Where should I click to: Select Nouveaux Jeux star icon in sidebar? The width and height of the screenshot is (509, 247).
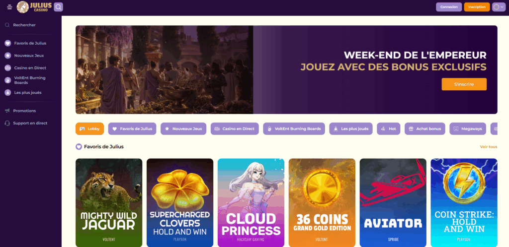[8, 56]
